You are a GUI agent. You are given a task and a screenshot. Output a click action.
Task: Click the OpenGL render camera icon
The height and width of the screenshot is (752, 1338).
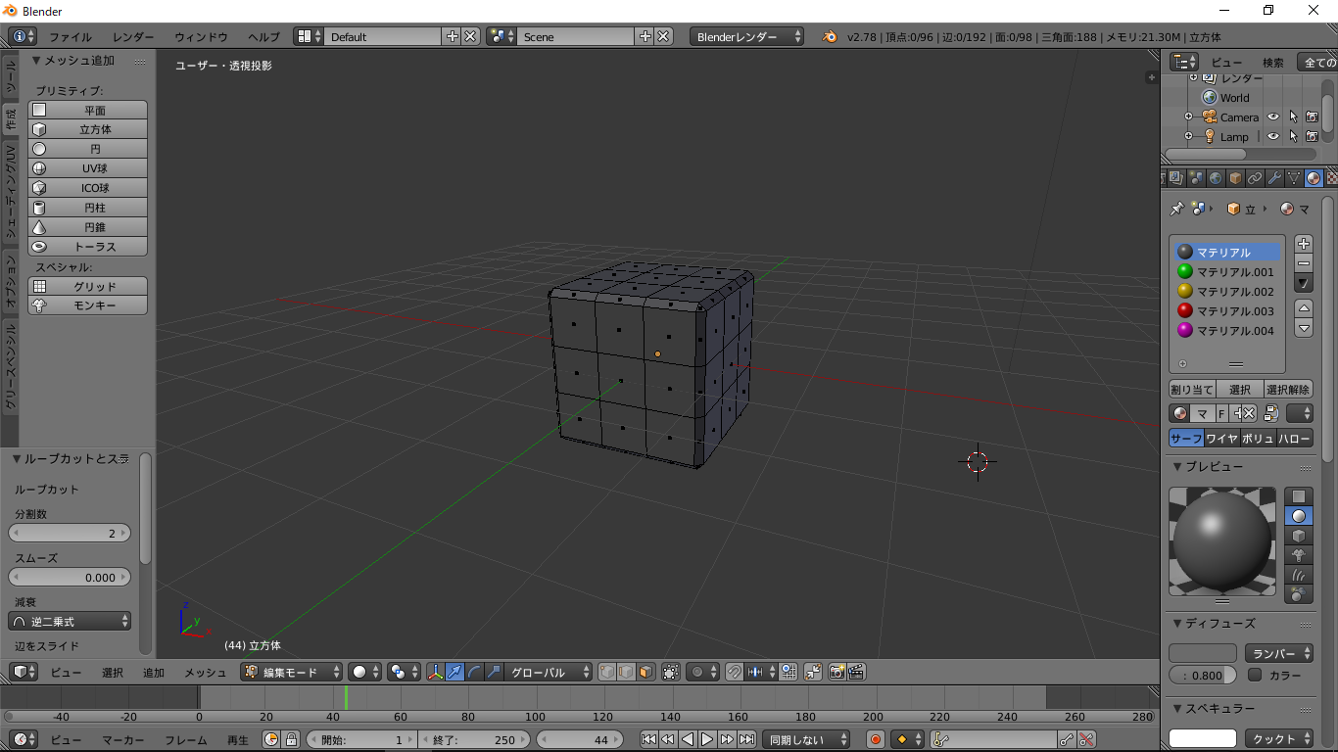[x=836, y=672]
